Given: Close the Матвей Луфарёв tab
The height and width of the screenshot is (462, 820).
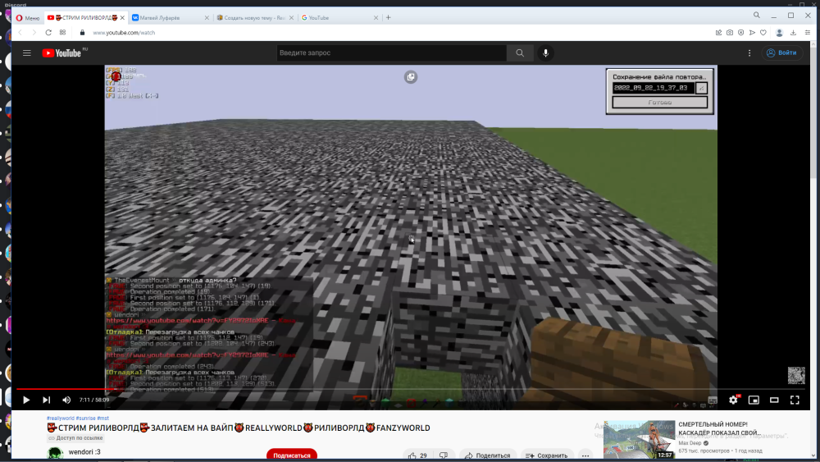Looking at the screenshot, I should pyautogui.click(x=207, y=18).
